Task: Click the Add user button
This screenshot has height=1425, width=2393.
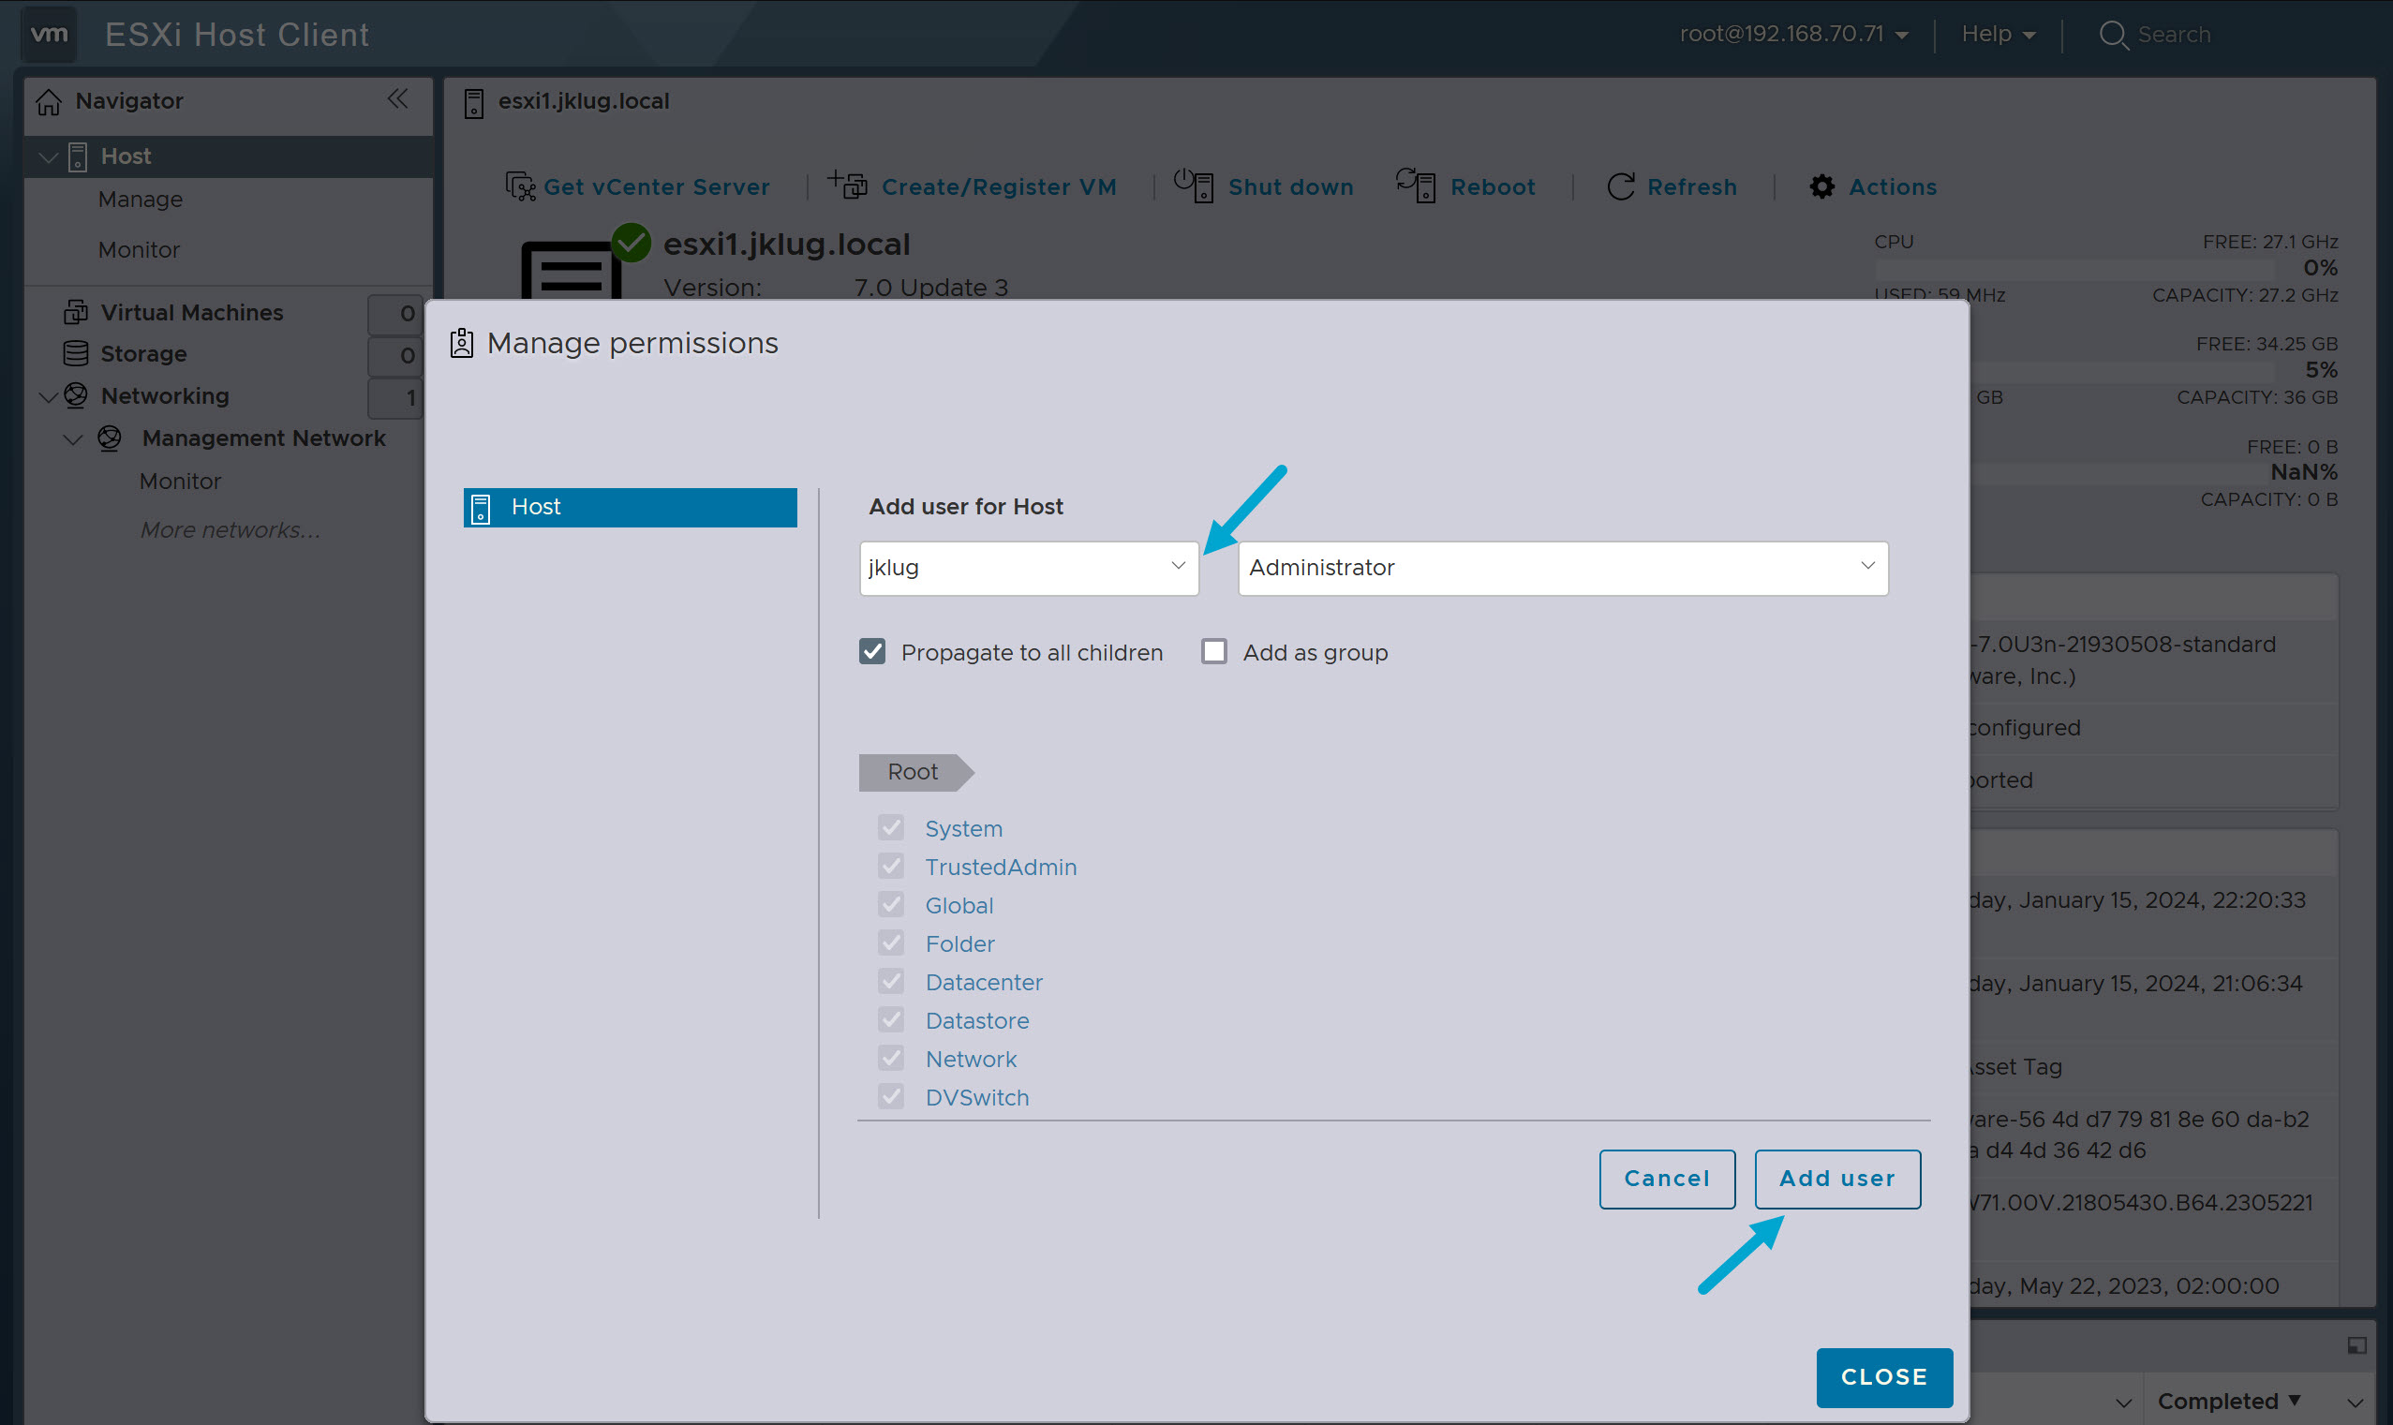Action: point(1836,1179)
